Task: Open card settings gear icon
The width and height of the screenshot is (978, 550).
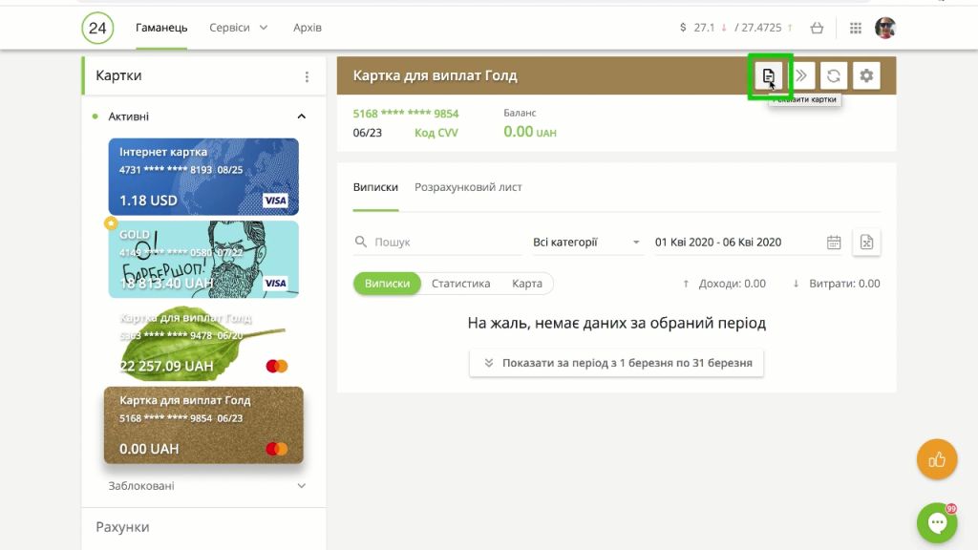Action: click(866, 75)
